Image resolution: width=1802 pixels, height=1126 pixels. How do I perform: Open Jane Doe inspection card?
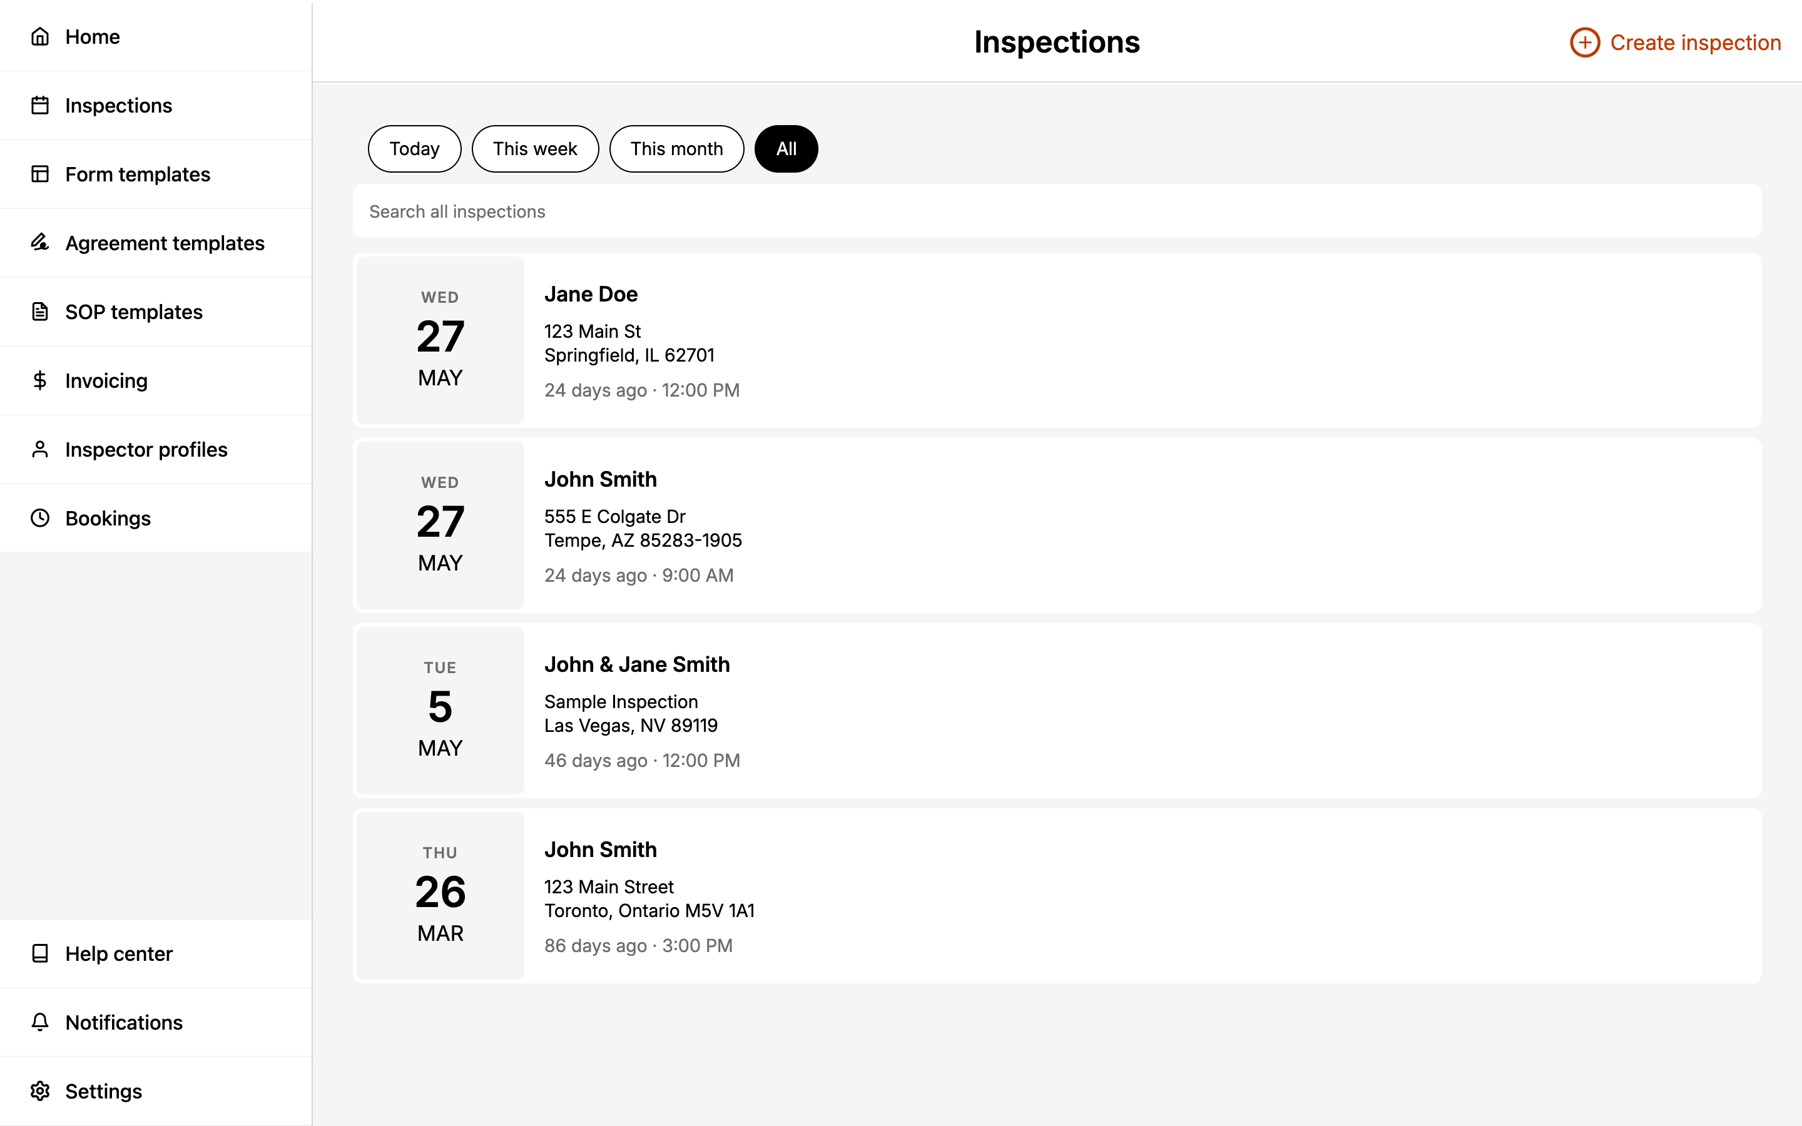[x=1057, y=340]
